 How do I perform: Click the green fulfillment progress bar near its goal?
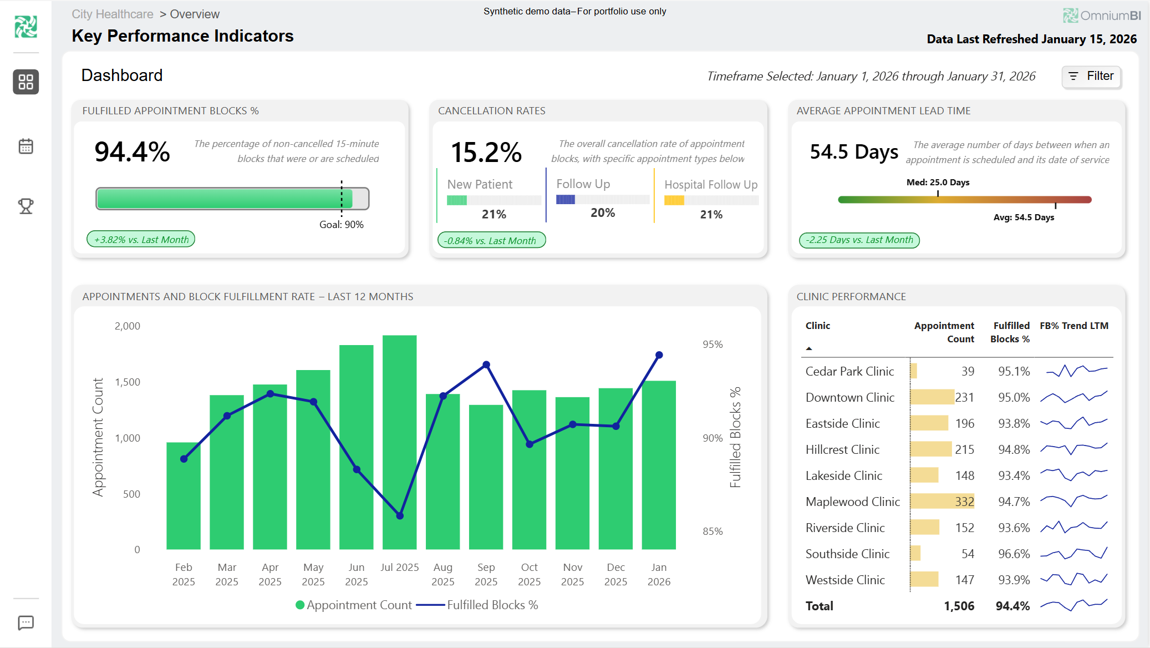(333, 198)
